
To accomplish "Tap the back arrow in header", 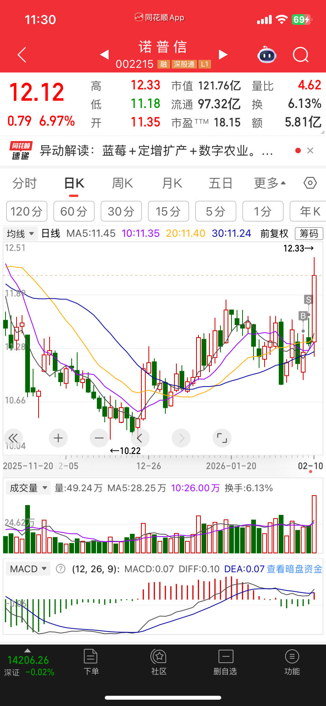I will pos(22,55).
